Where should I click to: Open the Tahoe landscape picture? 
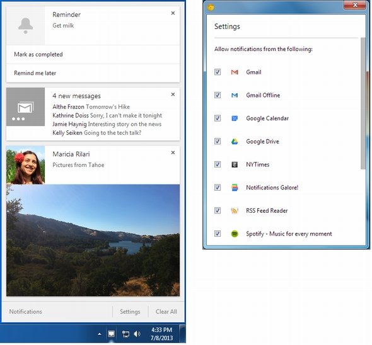click(93, 240)
